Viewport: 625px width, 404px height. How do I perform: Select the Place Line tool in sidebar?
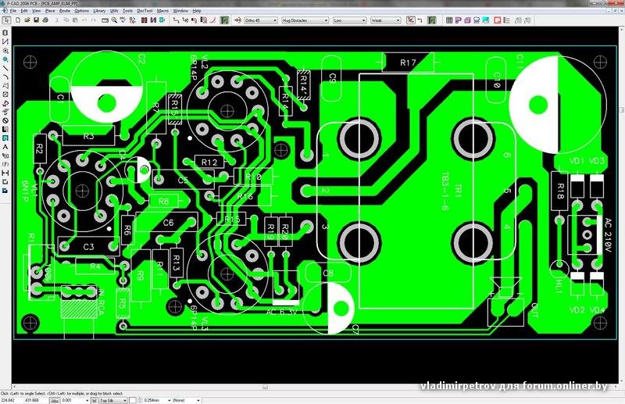point(5,68)
